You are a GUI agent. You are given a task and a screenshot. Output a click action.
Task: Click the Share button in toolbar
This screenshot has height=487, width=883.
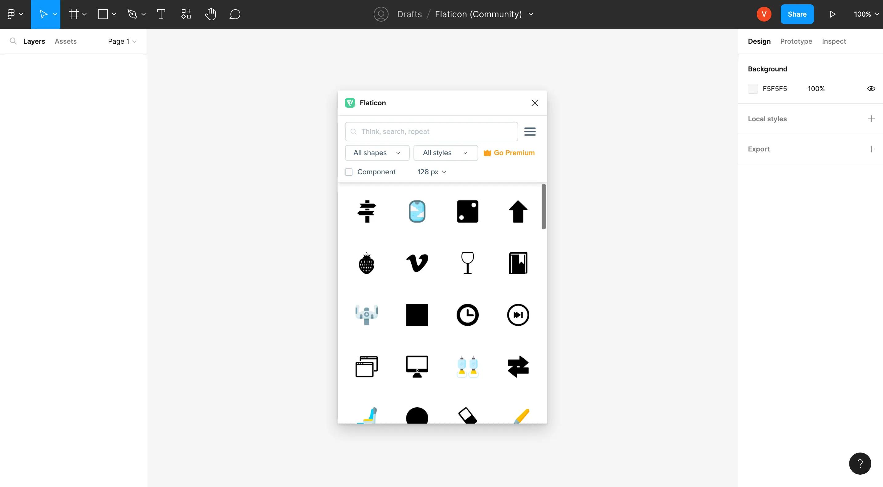797,14
